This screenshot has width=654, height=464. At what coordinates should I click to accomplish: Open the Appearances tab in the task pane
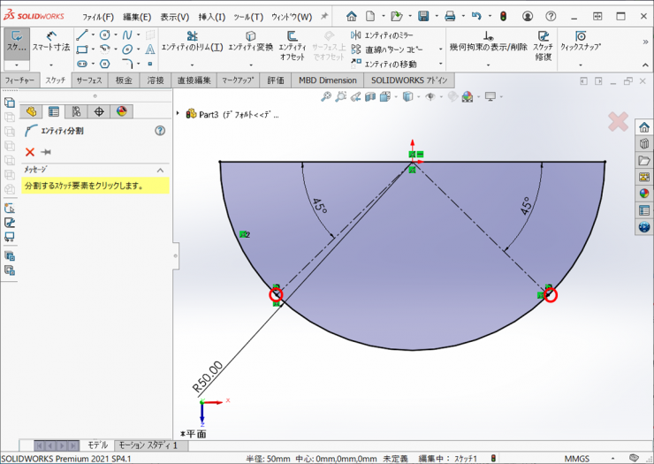644,193
